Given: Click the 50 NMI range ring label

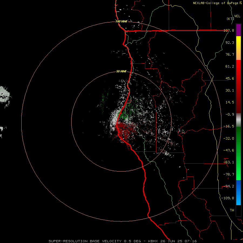Looking at the screenshot, I should click(121, 72).
